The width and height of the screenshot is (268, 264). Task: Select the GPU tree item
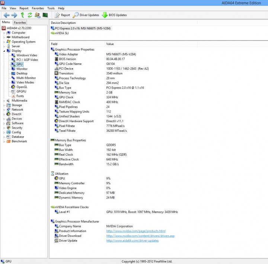19,64
